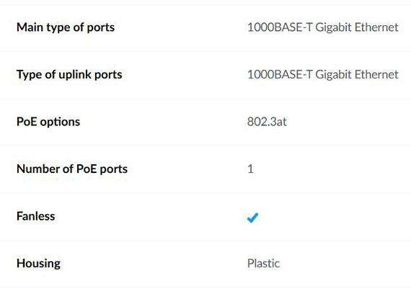The height and width of the screenshot is (294, 411).
Task: Select the "Fanless" row label
Action: click(36, 216)
